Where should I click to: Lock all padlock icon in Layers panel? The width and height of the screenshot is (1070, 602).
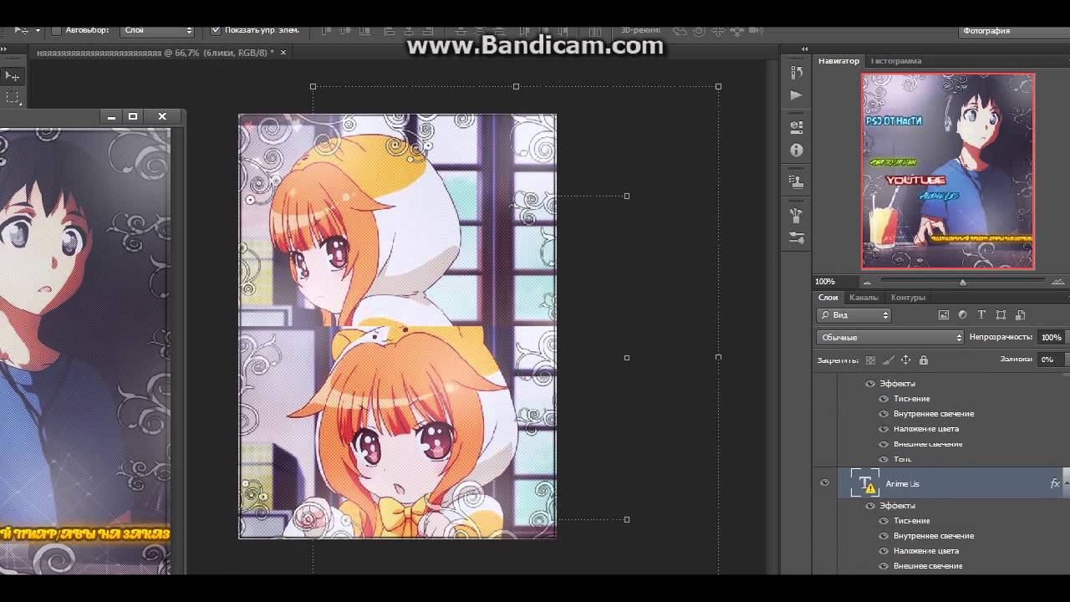[x=924, y=360]
